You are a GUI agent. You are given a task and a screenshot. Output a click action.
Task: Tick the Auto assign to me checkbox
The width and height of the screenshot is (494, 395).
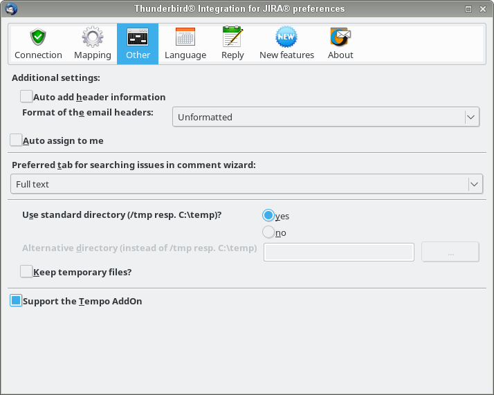(x=16, y=140)
